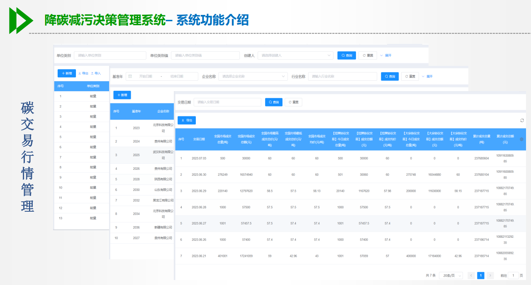Go to previous page with pagination arrow
This screenshot has height=285, width=531.
tap(471, 275)
